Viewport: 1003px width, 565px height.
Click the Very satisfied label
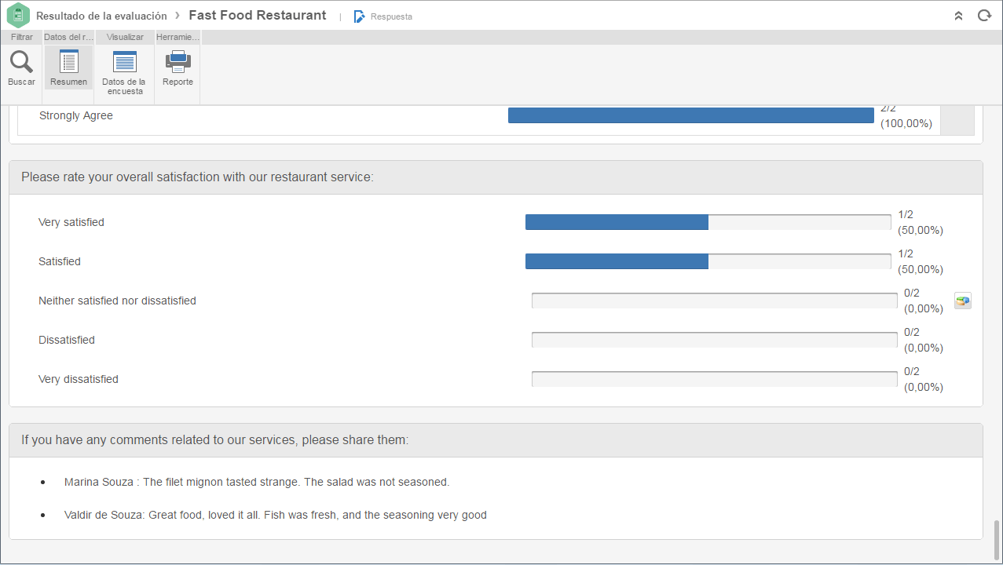tap(71, 222)
